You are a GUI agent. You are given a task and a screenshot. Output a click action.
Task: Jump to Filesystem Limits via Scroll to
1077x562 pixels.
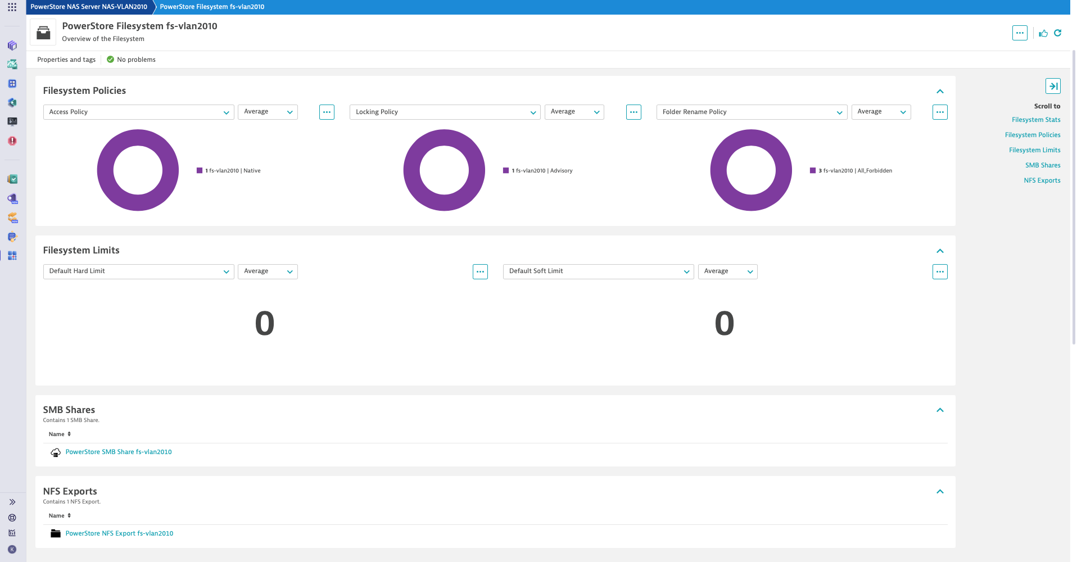pos(1034,150)
